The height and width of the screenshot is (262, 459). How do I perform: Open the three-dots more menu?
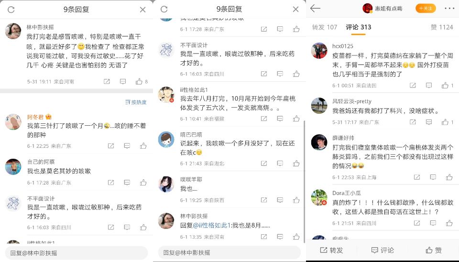[x=449, y=9]
